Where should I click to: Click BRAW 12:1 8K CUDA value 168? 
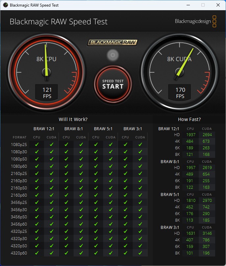click(206, 155)
